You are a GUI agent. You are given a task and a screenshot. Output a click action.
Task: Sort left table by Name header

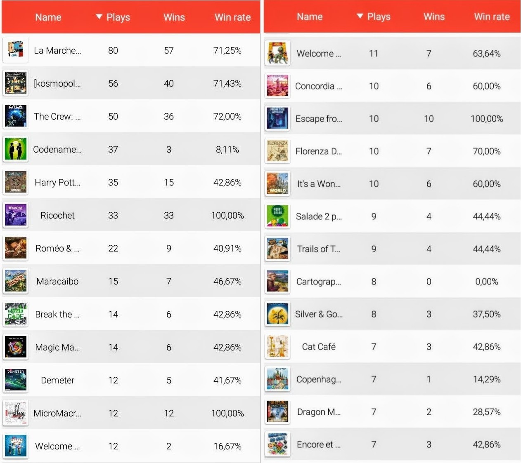tap(48, 17)
